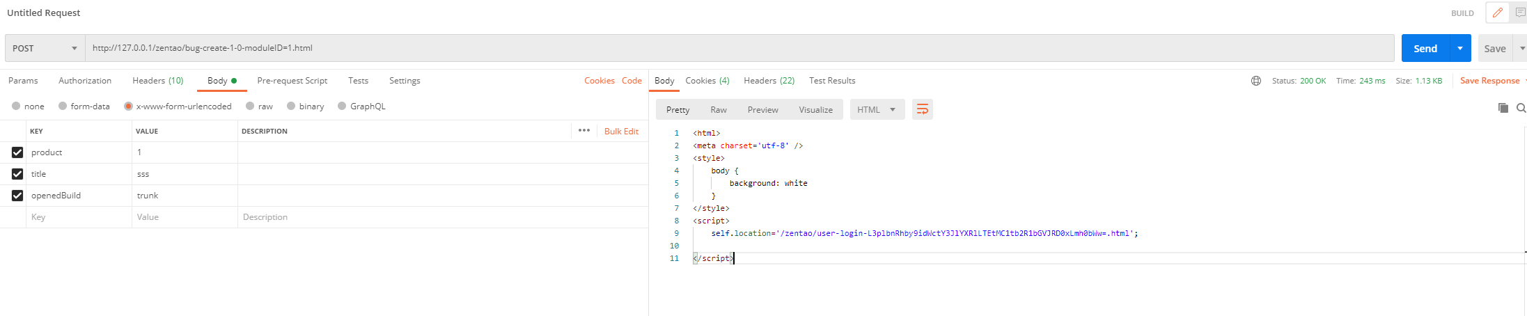Open the comments icon at top right
This screenshot has width=1527, height=316.
click(x=1519, y=13)
